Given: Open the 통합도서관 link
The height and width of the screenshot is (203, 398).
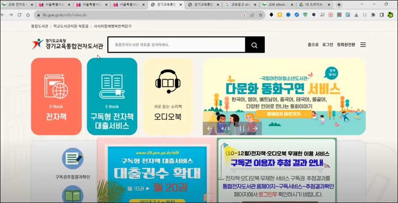Looking at the screenshot, I should click(39, 26).
